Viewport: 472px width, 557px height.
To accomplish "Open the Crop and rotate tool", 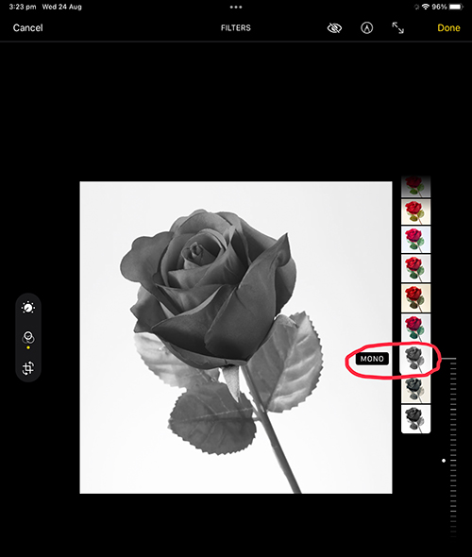I will coord(28,368).
